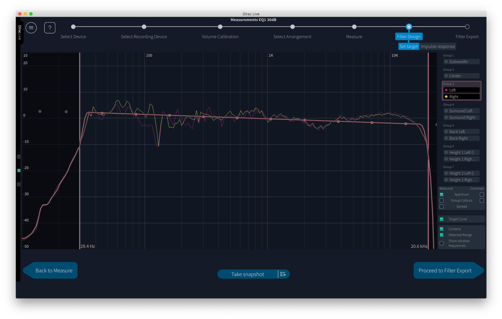This screenshot has height=319, width=502.
Task: Disable the Target Curve checkbox
Action: pos(442,219)
